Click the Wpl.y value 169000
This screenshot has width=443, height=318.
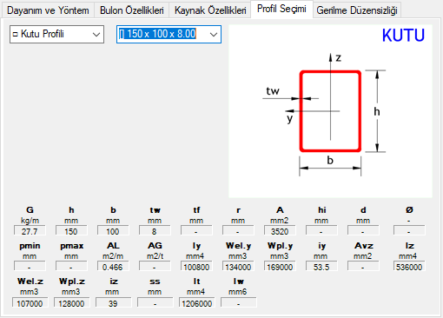[280, 267]
